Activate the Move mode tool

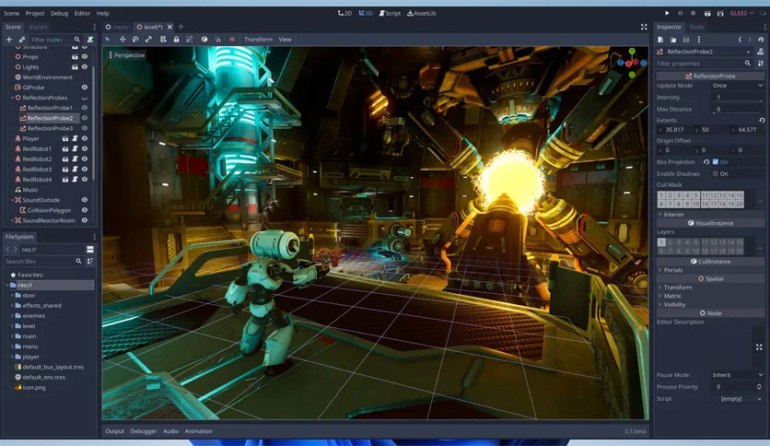(122, 40)
